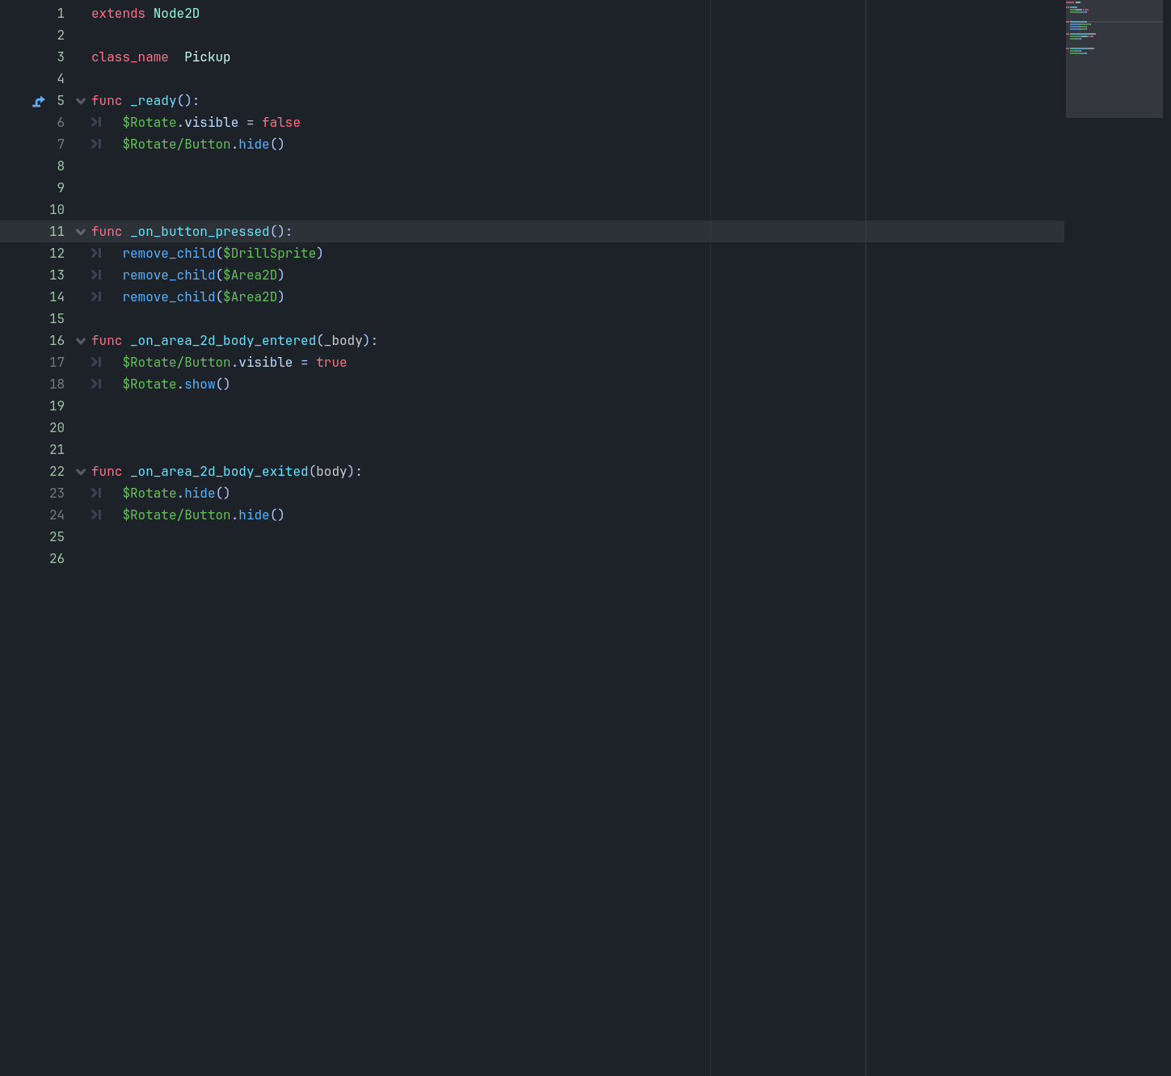The image size is (1171, 1076).
Task: Click the 'Node2D' class name text
Action: (x=176, y=14)
